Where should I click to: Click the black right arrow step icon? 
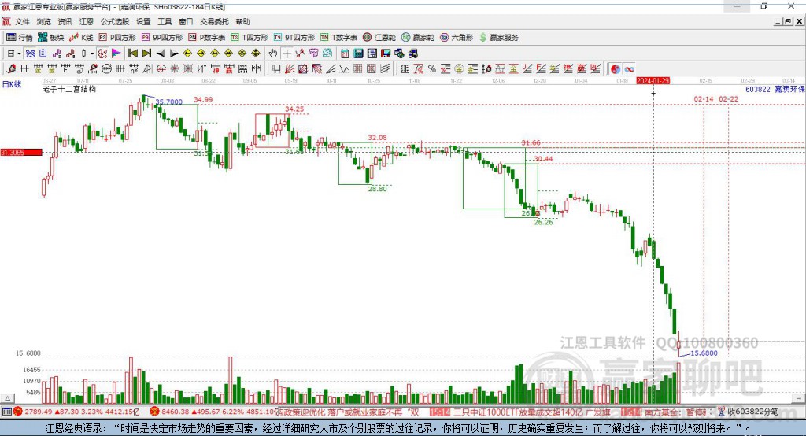coord(174,54)
